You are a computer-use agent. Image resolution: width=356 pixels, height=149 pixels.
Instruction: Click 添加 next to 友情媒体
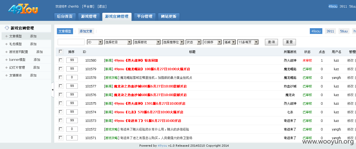coord(33,75)
